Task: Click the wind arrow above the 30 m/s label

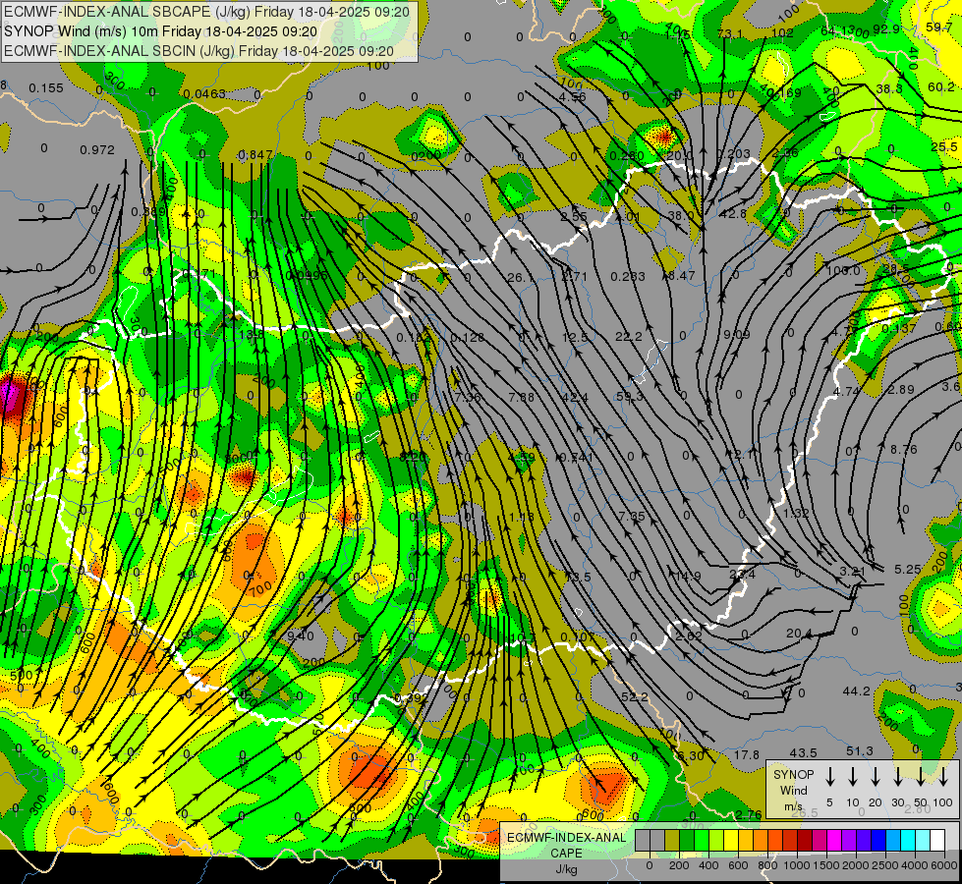Action: tap(897, 776)
